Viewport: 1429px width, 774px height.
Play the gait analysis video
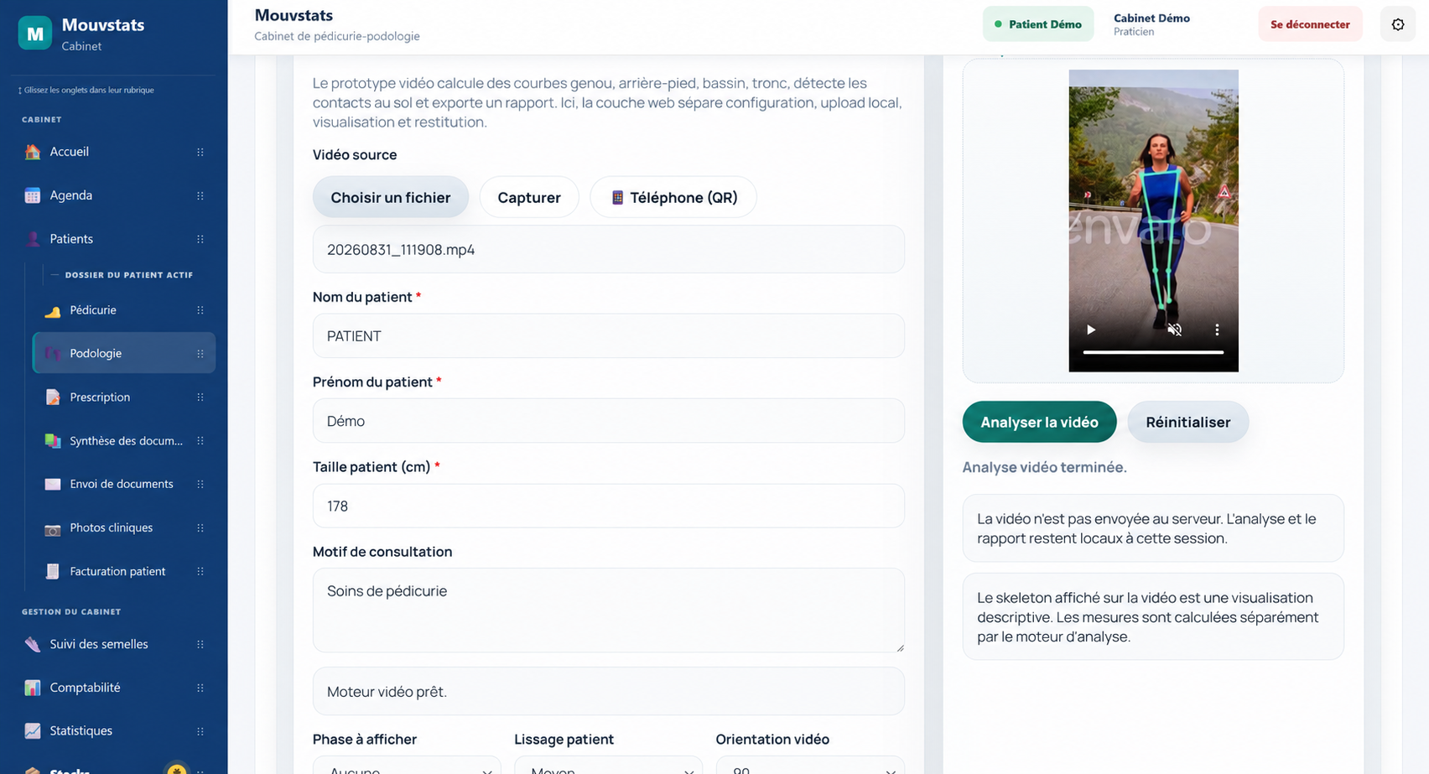click(x=1091, y=330)
